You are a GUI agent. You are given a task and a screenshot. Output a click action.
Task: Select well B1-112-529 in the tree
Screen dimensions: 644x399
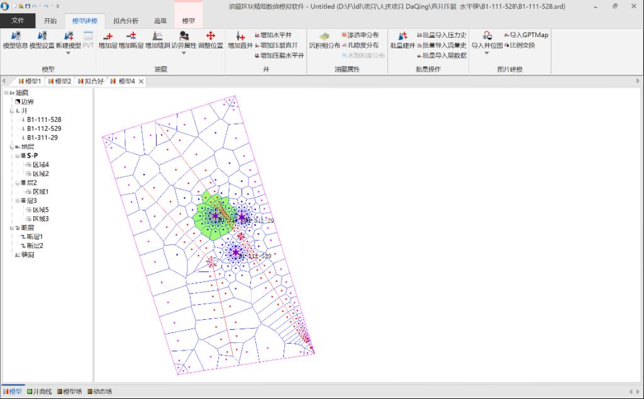click(44, 129)
